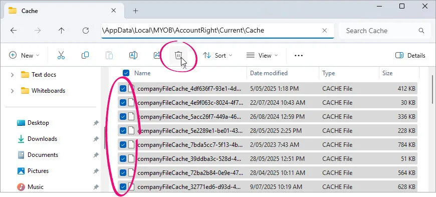Open the Documents quick access folder
The image size is (436, 197).
pyautogui.click(x=43, y=155)
